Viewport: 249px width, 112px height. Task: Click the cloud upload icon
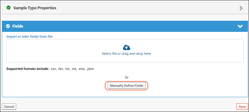(x=127, y=47)
